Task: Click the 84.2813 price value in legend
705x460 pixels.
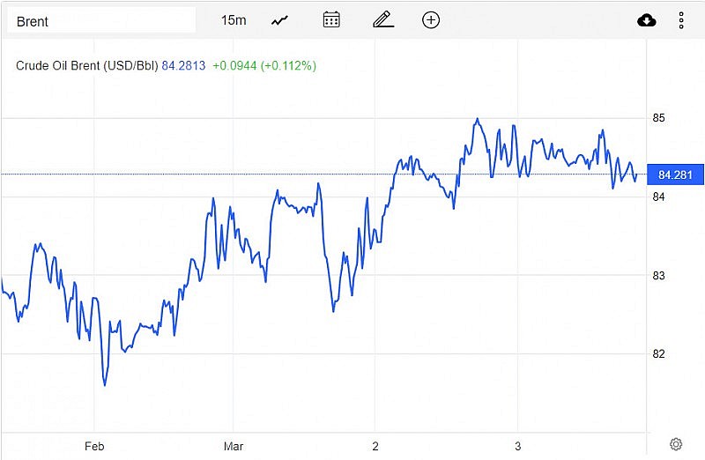Action: click(182, 66)
